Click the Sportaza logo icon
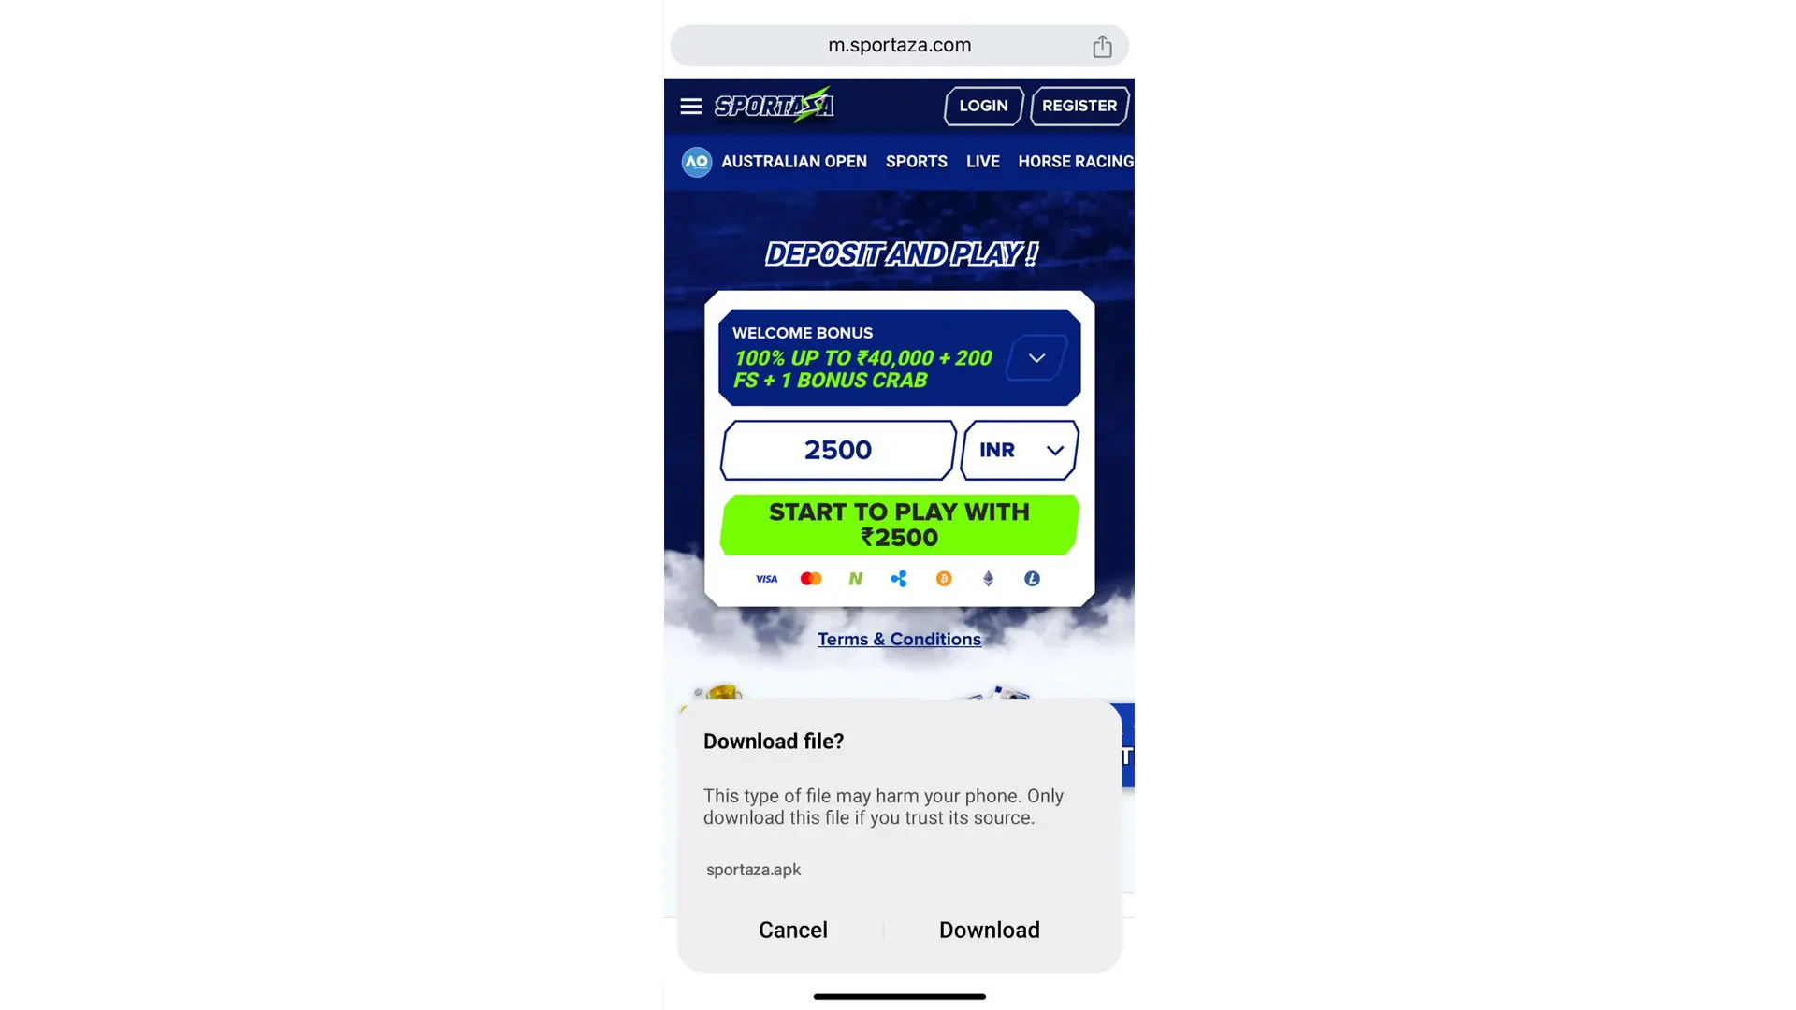Image resolution: width=1796 pixels, height=1010 pixels. coord(775,105)
